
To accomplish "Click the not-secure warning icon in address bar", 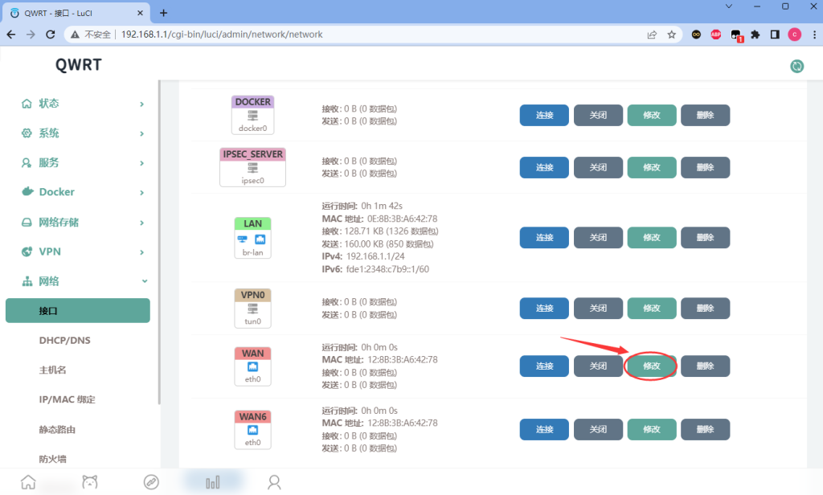I will (75, 35).
